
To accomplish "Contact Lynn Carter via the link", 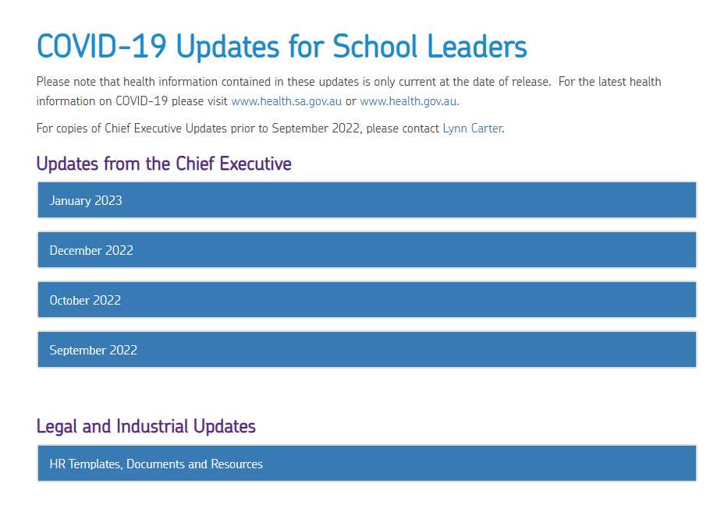I will pos(472,129).
